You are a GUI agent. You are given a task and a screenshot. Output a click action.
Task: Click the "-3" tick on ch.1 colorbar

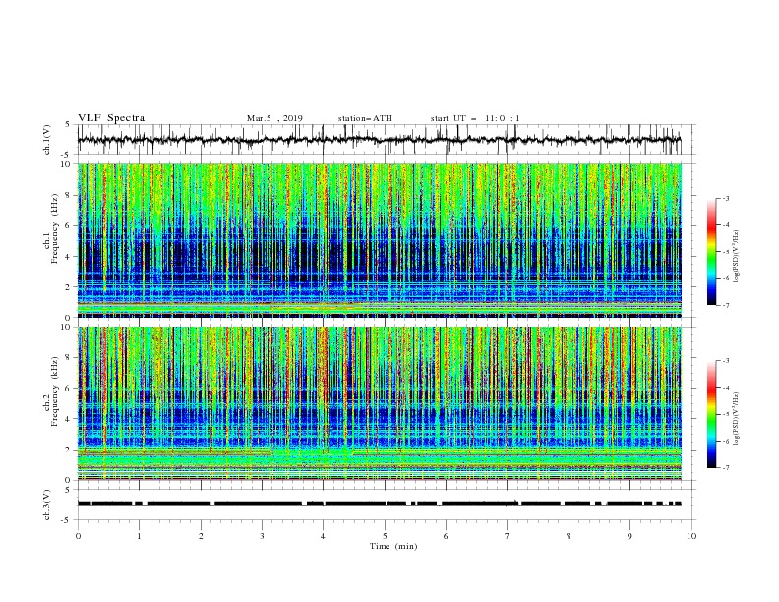[725, 198]
